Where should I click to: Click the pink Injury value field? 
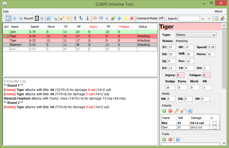pyautogui.click(x=180, y=75)
